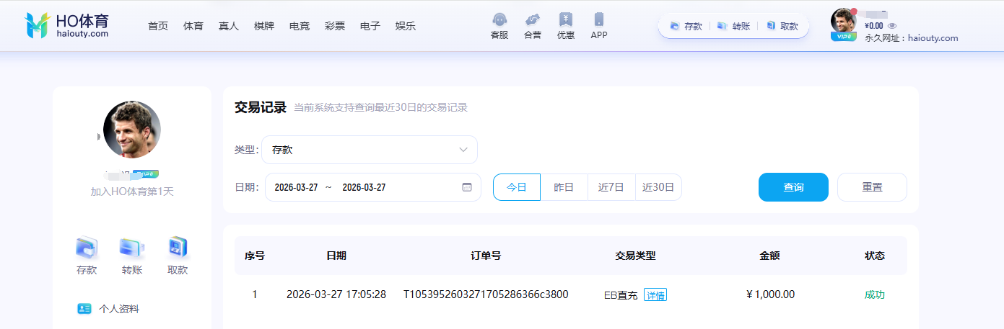Open the 客服 customer service icon

coord(499,20)
